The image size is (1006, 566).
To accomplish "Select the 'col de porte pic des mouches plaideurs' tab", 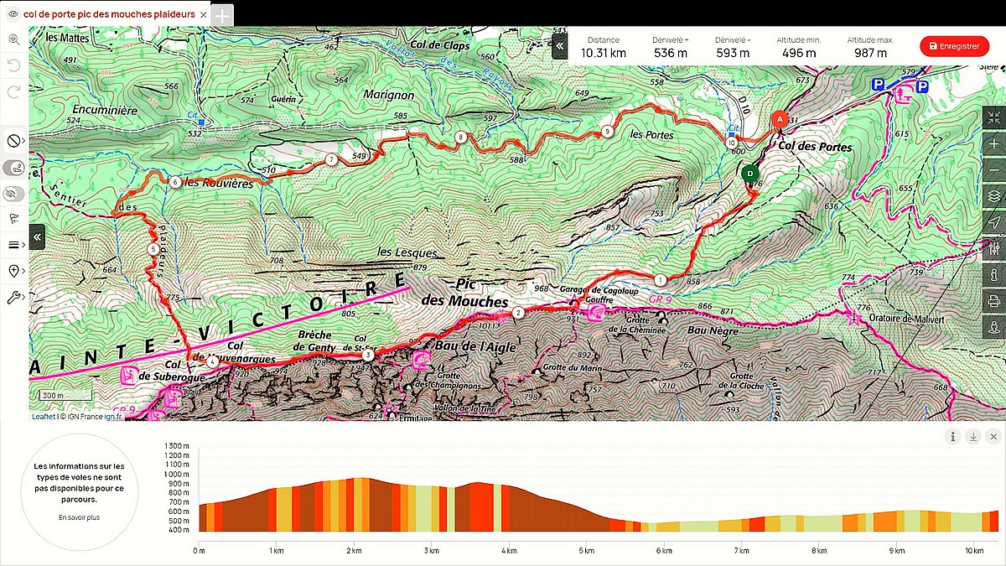I will coord(109,14).
